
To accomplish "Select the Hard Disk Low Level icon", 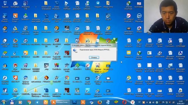I will 26,30.
